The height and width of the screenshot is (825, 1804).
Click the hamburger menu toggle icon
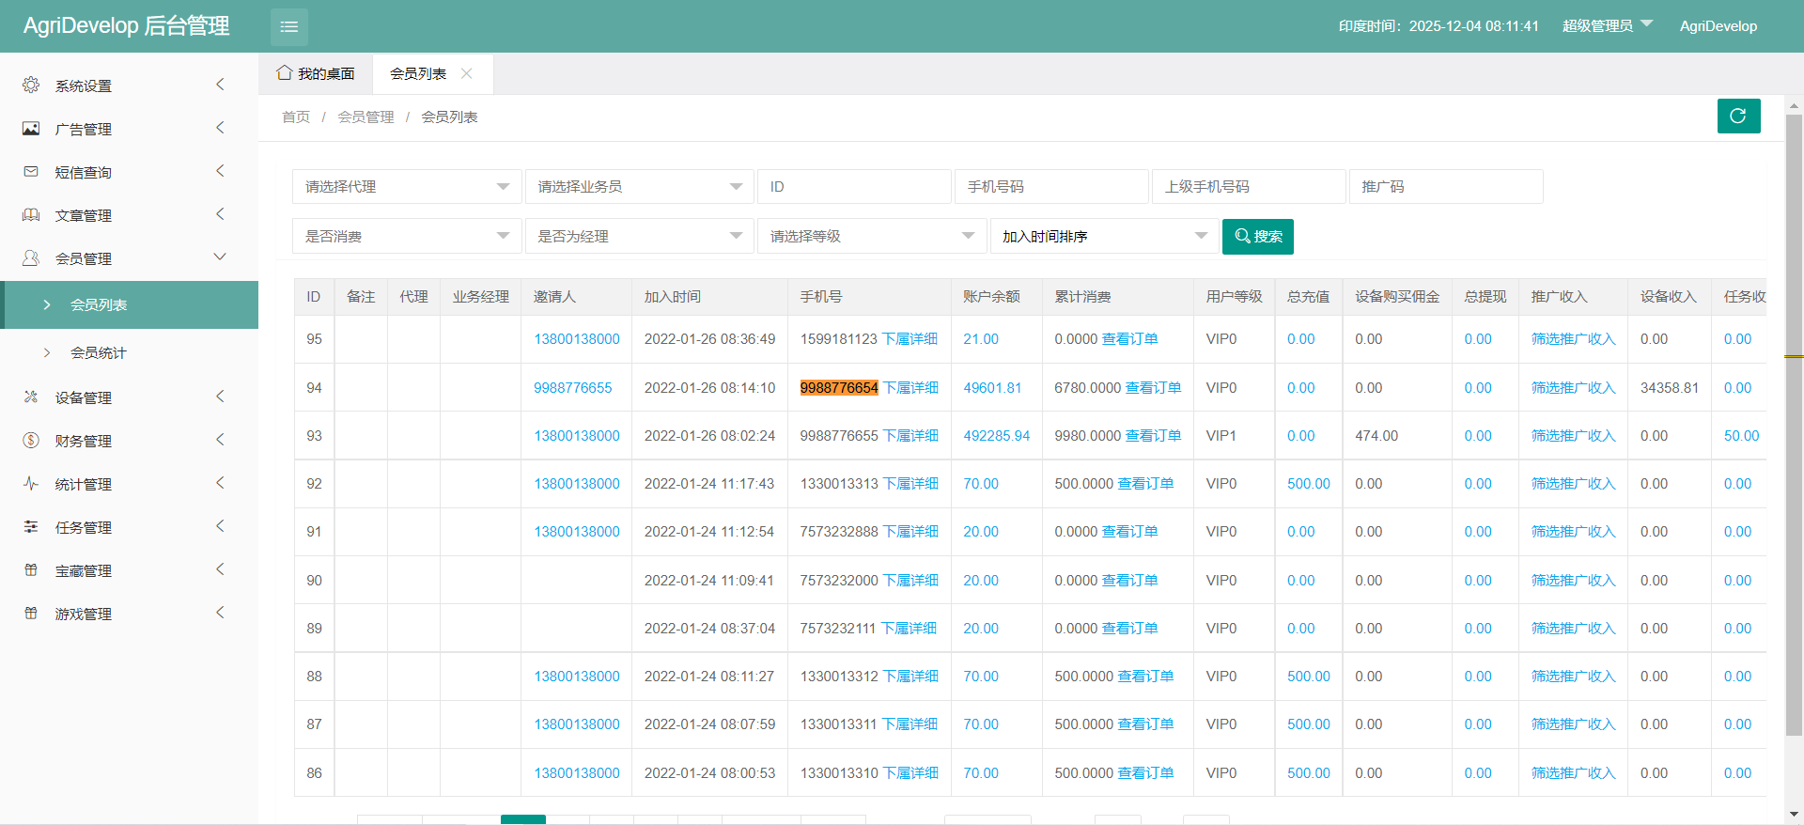pyautogui.click(x=288, y=26)
